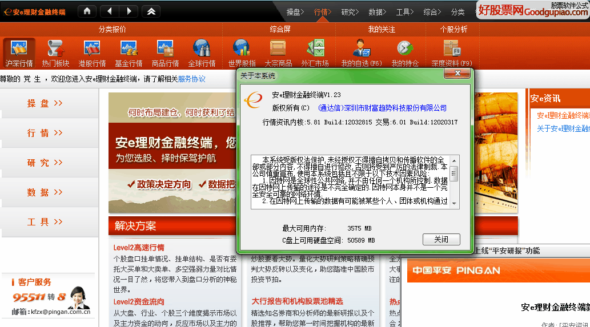Image resolution: width=590 pixels, height=327 pixels.
Task: Open 行情 top menu
Action: (x=323, y=12)
